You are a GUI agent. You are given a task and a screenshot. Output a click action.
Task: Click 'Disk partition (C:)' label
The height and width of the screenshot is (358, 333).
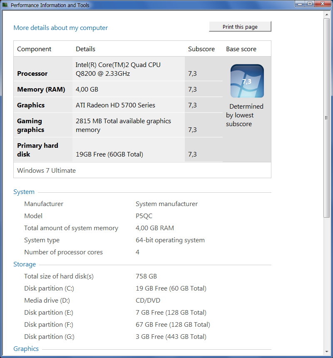tap(49, 288)
